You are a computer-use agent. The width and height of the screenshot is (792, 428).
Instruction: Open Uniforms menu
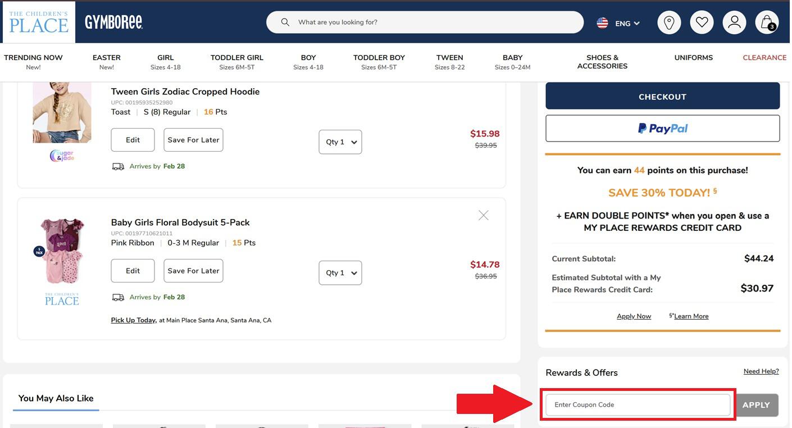click(x=694, y=57)
